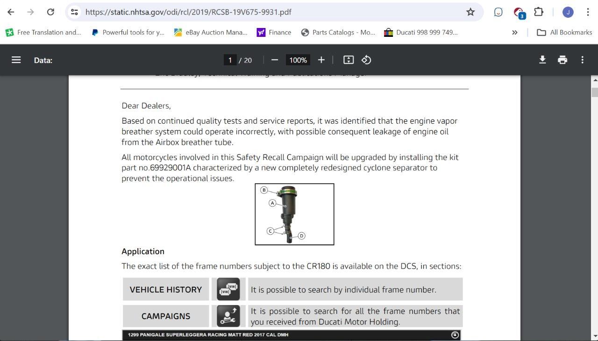Toggle the PDF sidebar hamburger menu
Viewport: 598px width, 341px height.
pos(16,60)
